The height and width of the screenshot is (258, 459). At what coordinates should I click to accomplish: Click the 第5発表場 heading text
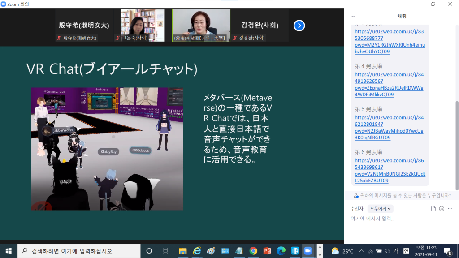click(x=368, y=109)
